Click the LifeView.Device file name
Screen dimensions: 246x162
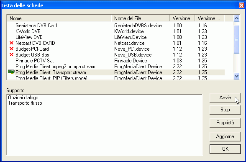[131, 37]
